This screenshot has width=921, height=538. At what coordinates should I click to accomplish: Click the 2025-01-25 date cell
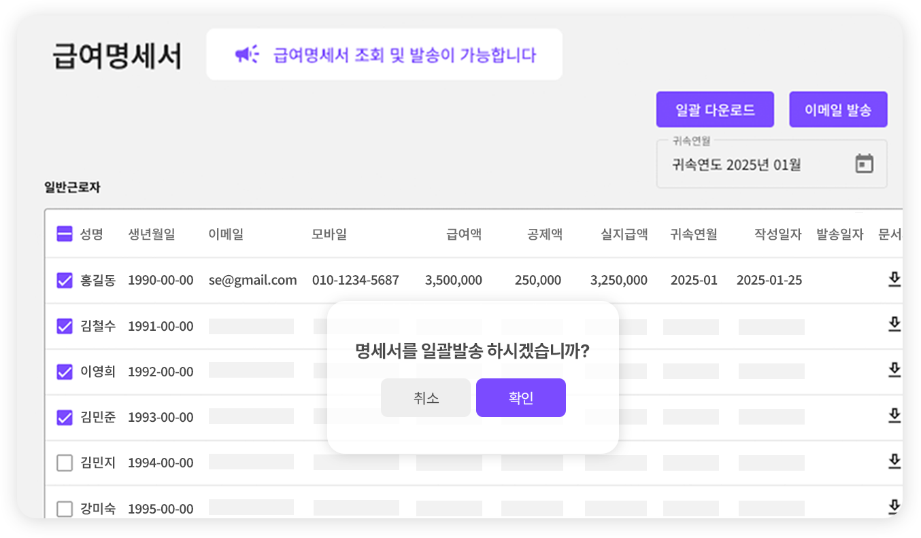[x=769, y=280]
